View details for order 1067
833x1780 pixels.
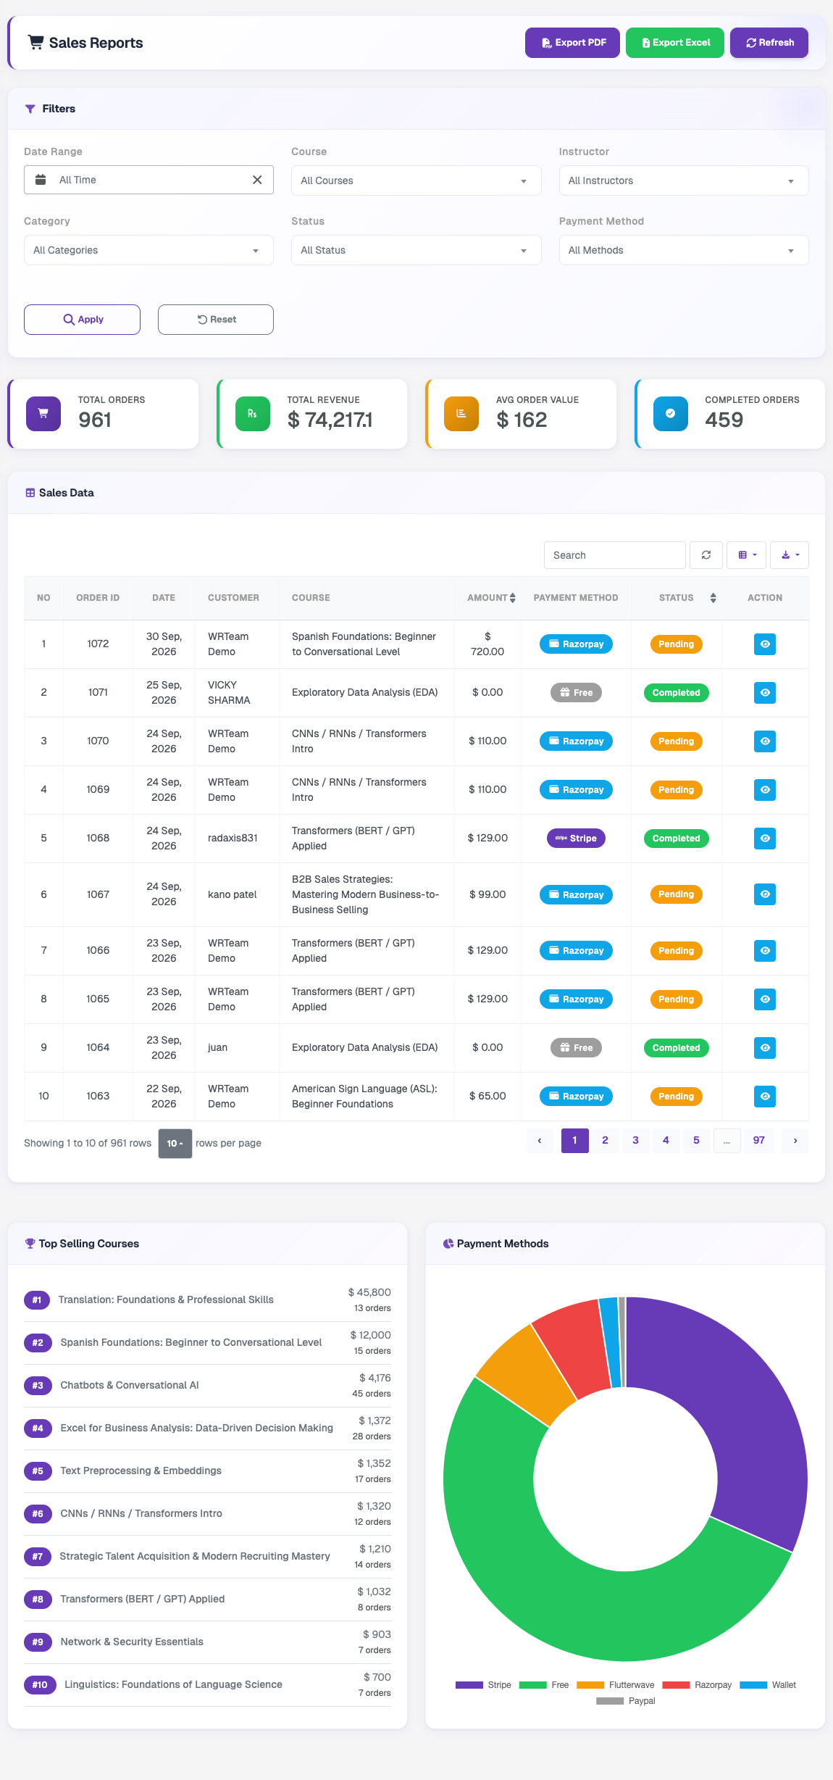765,894
